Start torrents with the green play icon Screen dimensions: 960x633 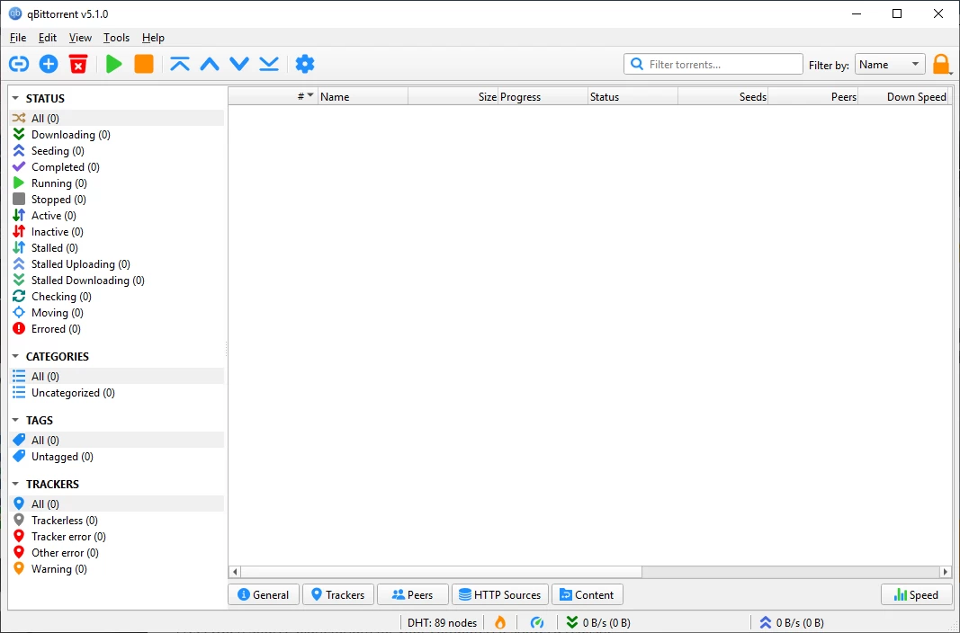coord(113,64)
